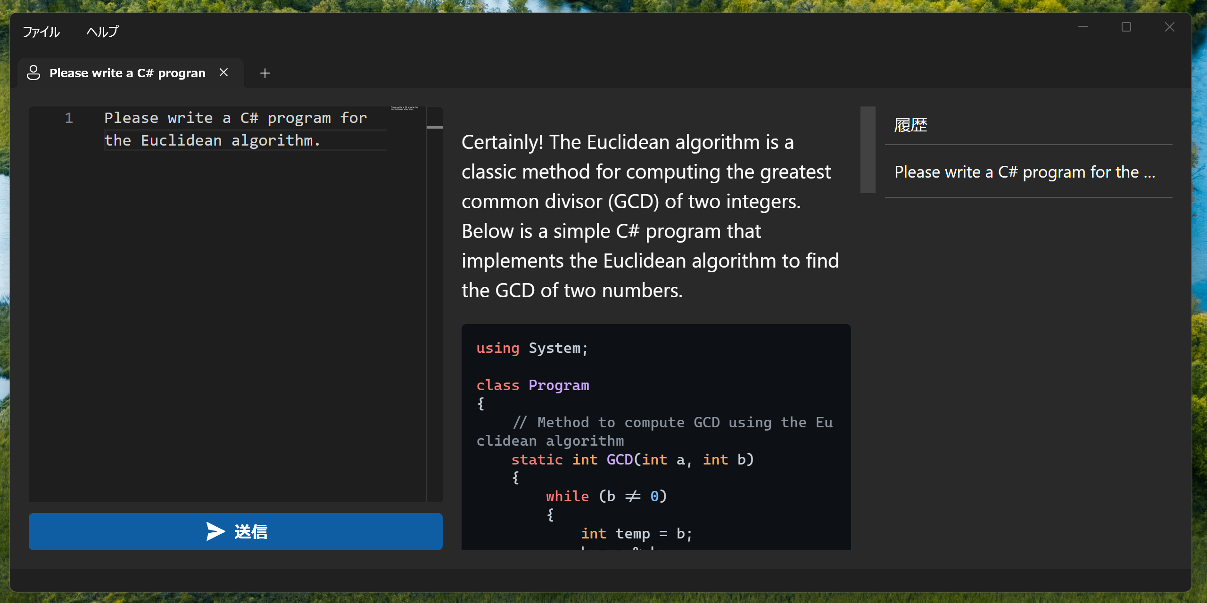1207x603 pixels.
Task: Minimize the application window
Action: coord(1083,27)
